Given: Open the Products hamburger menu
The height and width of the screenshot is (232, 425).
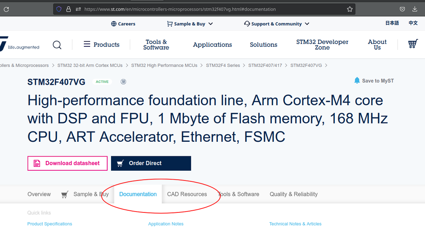Looking at the screenshot, I should 101,45.
